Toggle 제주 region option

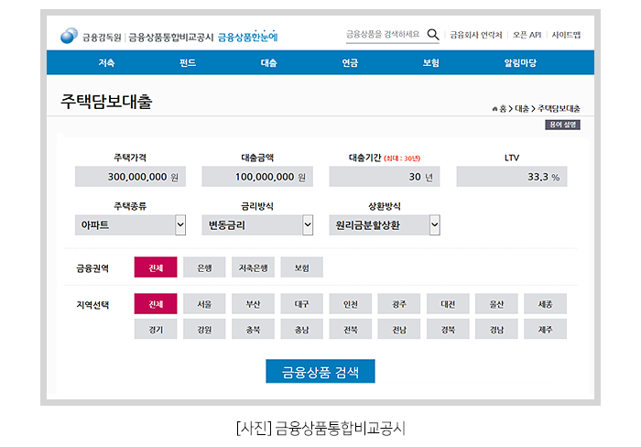(546, 330)
